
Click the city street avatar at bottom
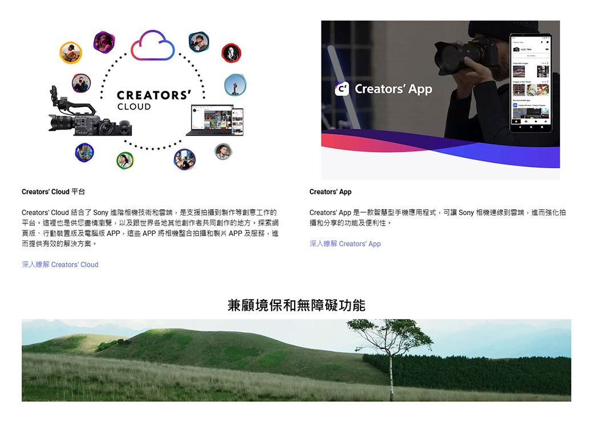(x=184, y=159)
